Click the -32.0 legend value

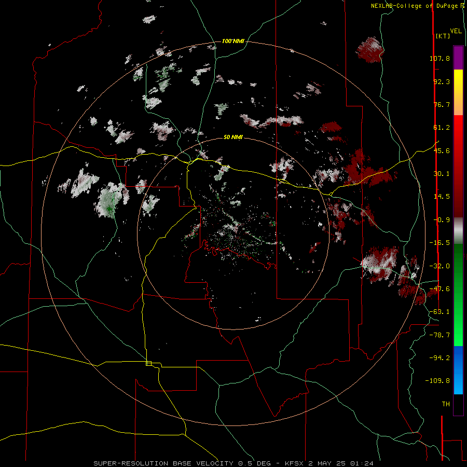click(439, 266)
